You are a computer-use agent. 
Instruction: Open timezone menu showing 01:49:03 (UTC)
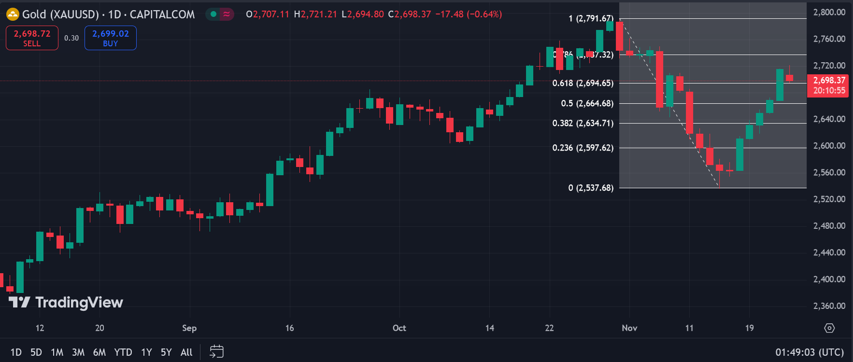pyautogui.click(x=810, y=352)
